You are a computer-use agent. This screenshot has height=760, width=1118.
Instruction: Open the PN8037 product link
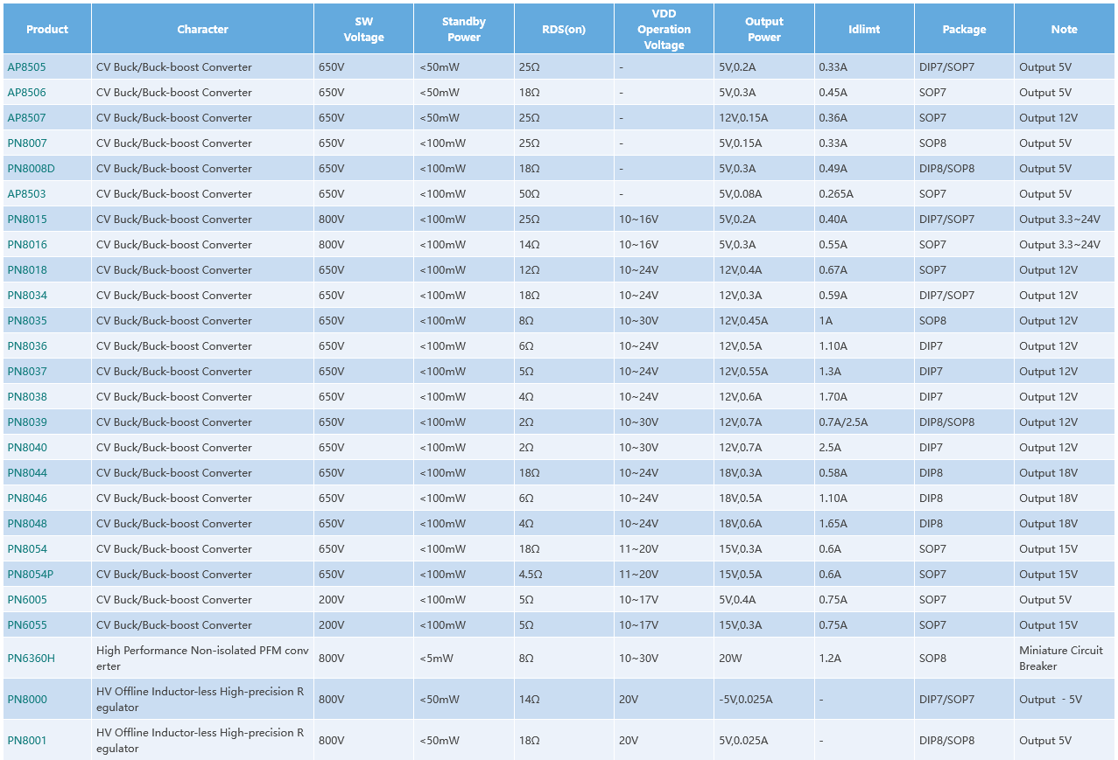point(27,372)
